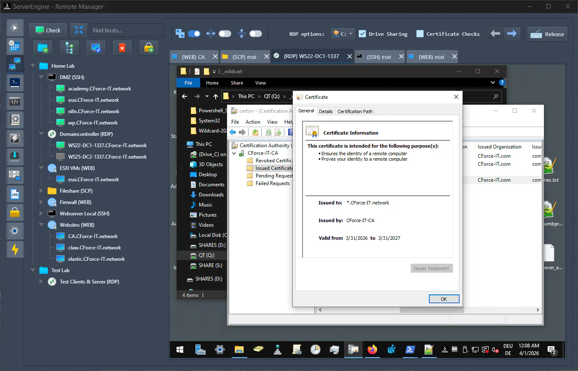The height and width of the screenshot is (371, 578).
Task: Click the Release button at top right
Action: pyautogui.click(x=547, y=34)
